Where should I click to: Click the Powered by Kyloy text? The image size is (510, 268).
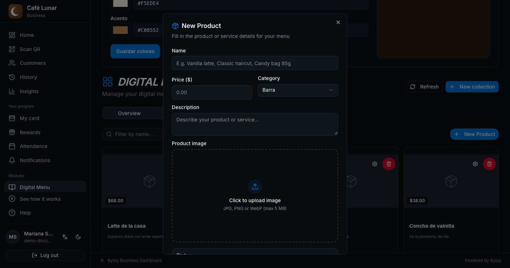[x=483, y=261]
